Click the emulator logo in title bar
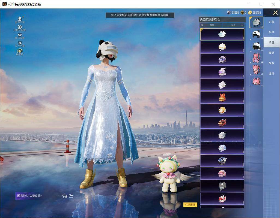280x218 pixels. [4, 4]
